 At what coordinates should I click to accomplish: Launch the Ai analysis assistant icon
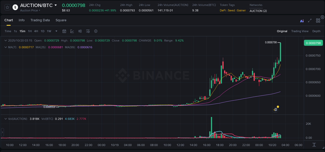[302, 21]
